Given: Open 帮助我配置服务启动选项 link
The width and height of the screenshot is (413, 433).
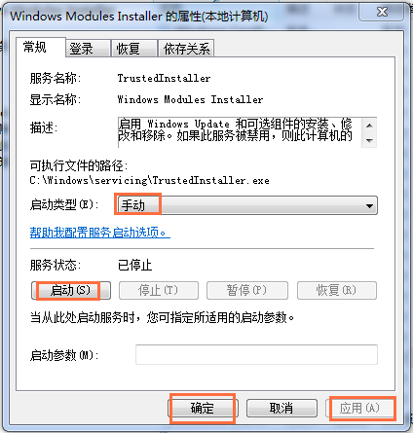Looking at the screenshot, I should (x=100, y=233).
